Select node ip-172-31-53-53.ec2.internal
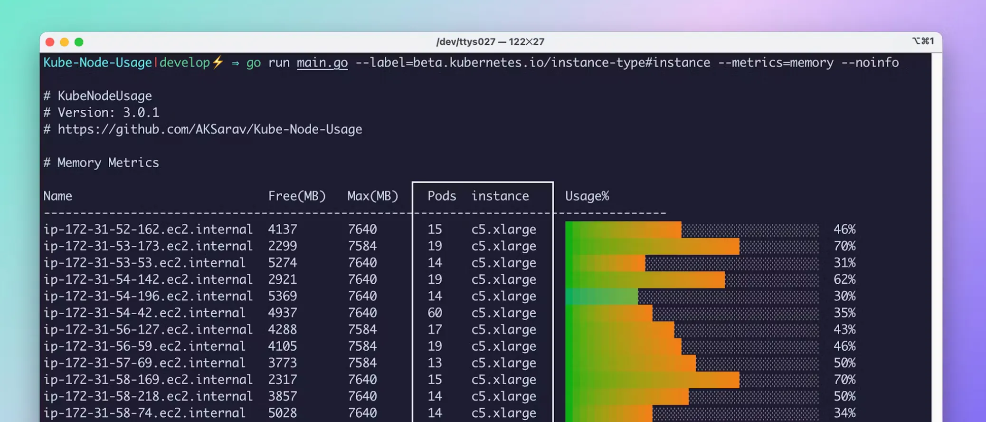The image size is (986, 422). pyautogui.click(x=144, y=262)
